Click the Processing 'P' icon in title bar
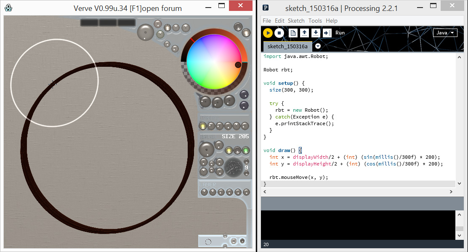The width and height of the screenshot is (468, 252). (x=265, y=8)
